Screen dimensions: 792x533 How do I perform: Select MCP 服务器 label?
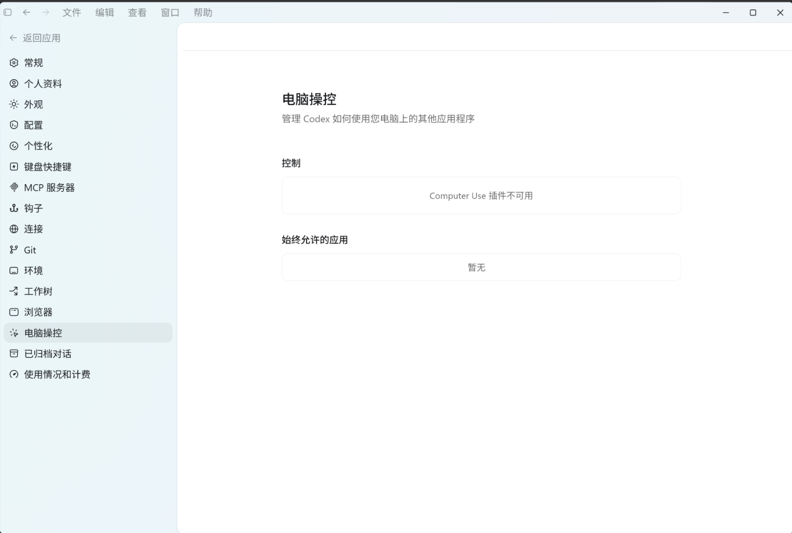click(50, 187)
